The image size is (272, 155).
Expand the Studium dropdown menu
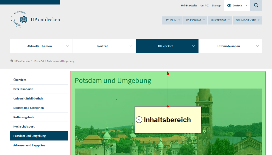tap(172, 20)
